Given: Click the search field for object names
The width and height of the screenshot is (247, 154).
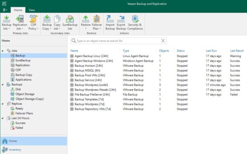Looking at the screenshot, I should 118,41.
